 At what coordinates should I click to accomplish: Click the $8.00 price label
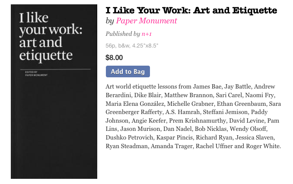point(114,57)
